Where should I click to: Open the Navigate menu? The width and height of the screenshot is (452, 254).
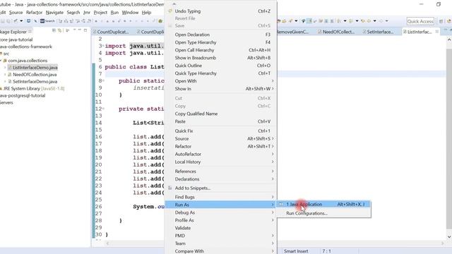tap(54, 13)
